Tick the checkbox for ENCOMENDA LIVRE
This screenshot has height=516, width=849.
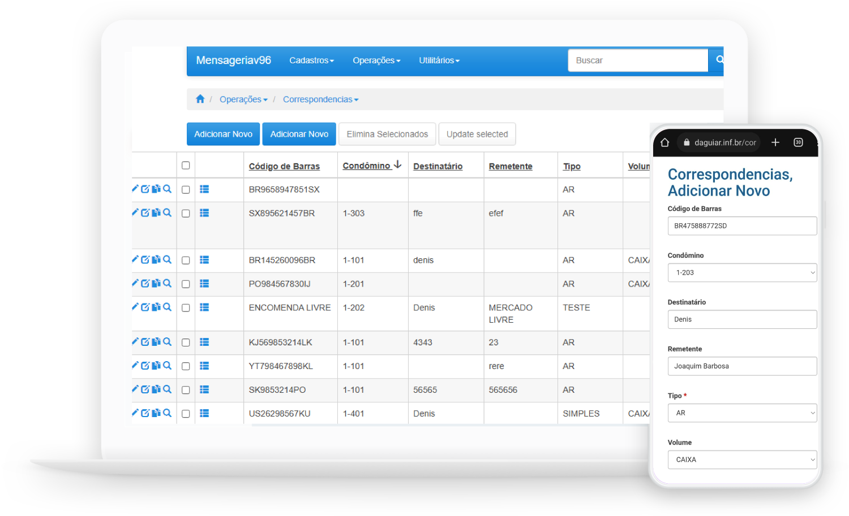(x=186, y=308)
